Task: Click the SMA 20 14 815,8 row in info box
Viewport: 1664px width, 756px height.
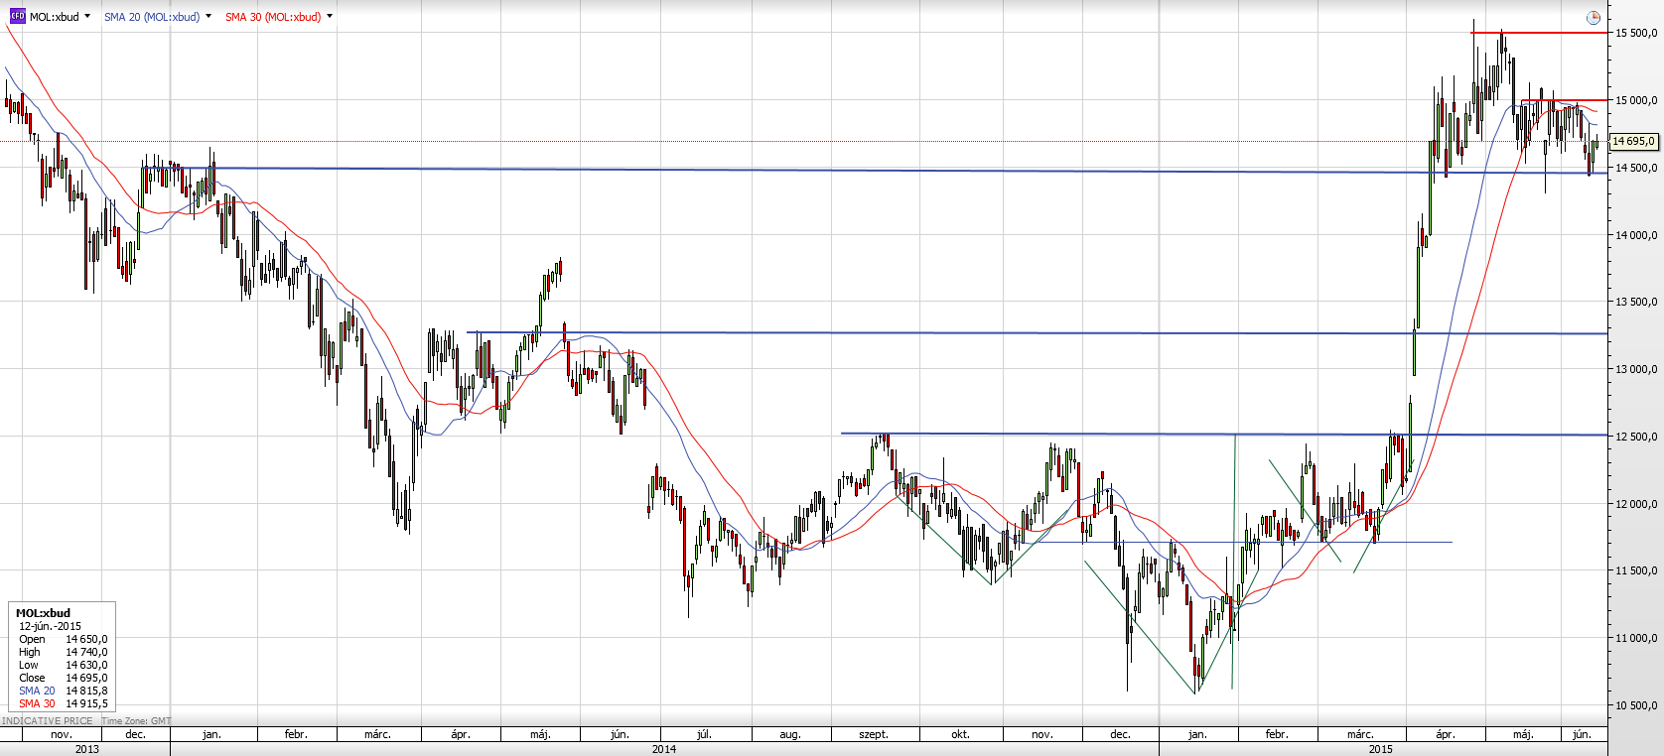Action: point(63,691)
